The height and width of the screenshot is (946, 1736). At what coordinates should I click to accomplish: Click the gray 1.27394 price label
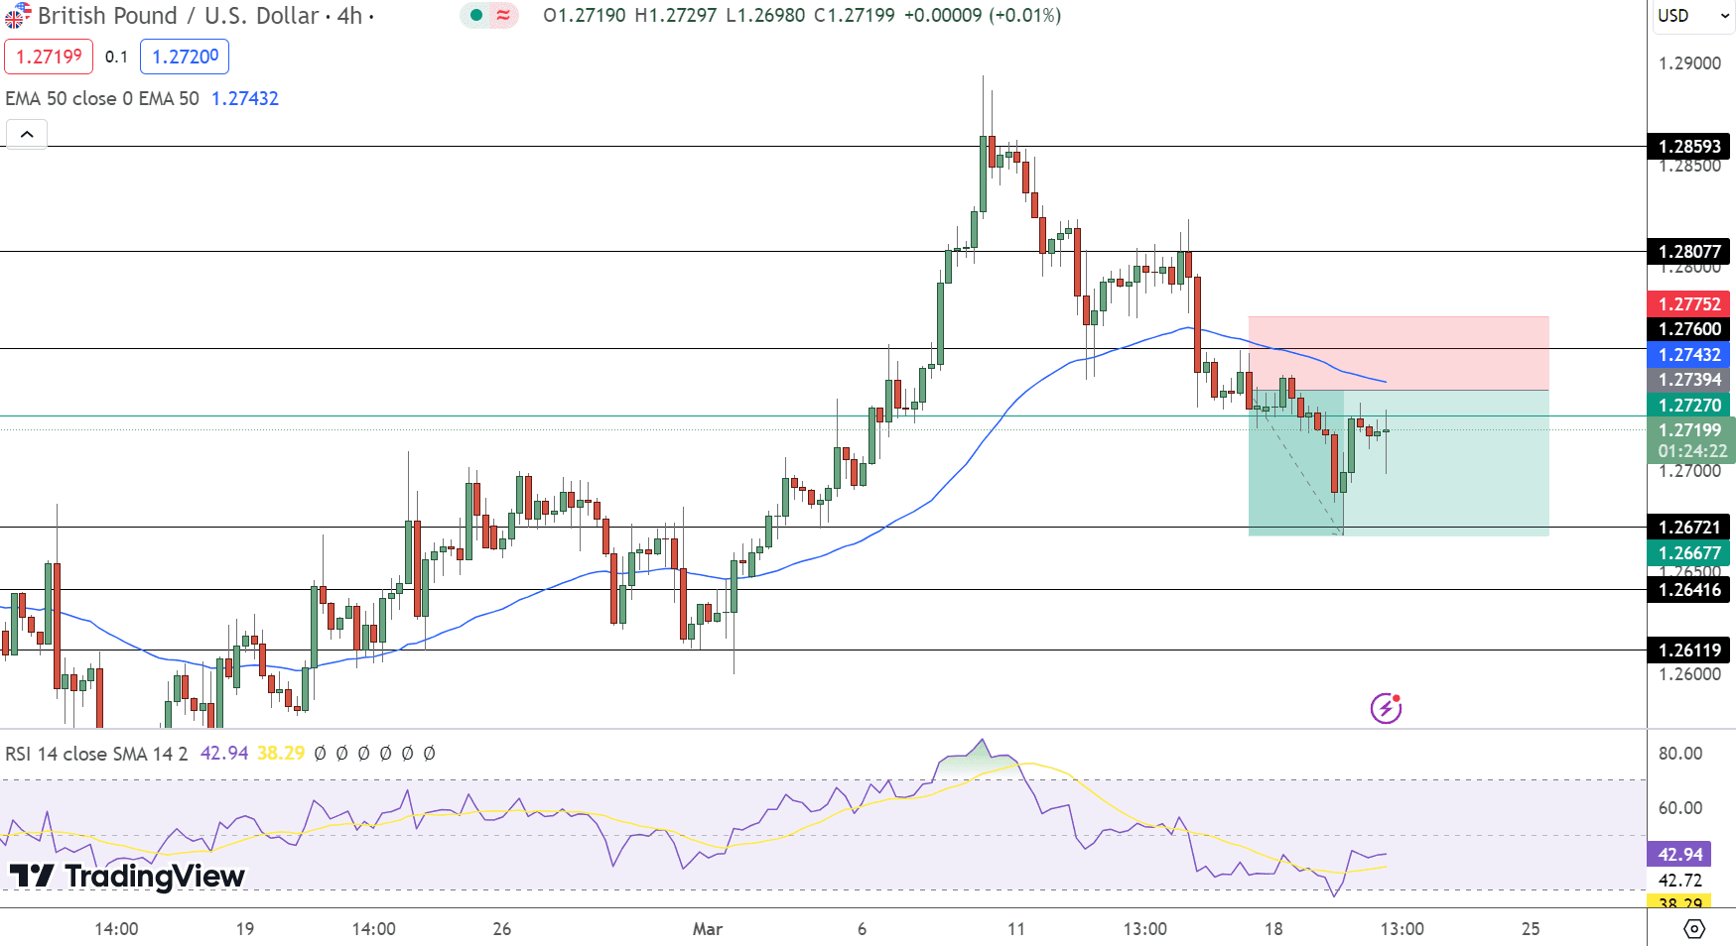1689,380
